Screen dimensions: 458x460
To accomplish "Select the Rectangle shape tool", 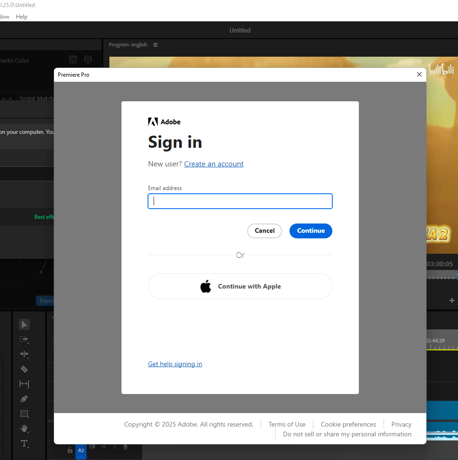I will (24, 414).
